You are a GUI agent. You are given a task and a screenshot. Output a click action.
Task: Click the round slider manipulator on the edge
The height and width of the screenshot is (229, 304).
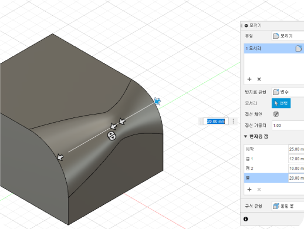click(112, 136)
